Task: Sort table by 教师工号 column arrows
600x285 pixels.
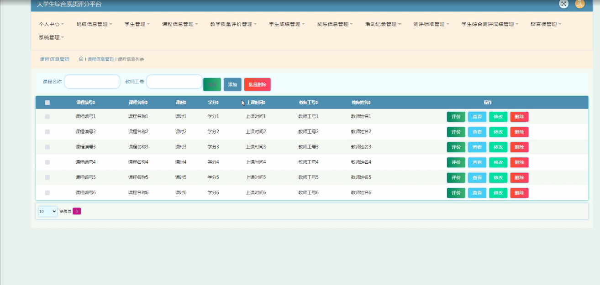Action: (x=317, y=103)
